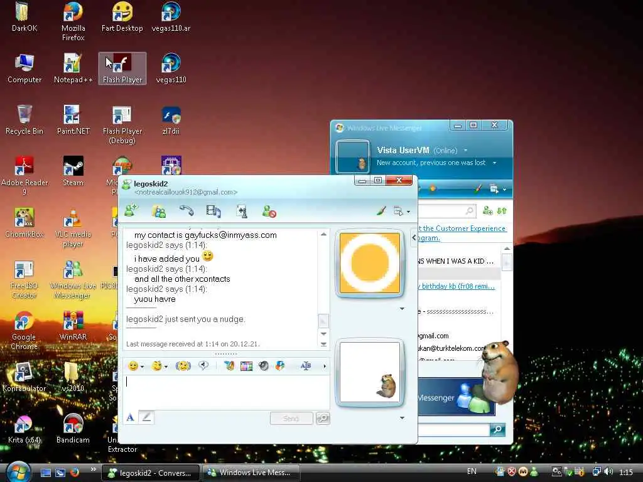Select the Notepad++ desktop icon
The height and width of the screenshot is (482, 643).
click(73, 68)
